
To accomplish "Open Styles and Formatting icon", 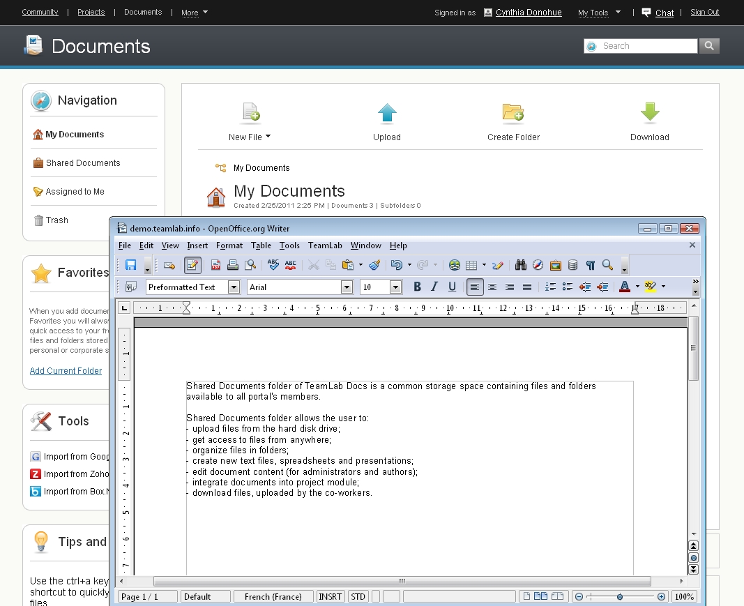I will (x=130, y=287).
